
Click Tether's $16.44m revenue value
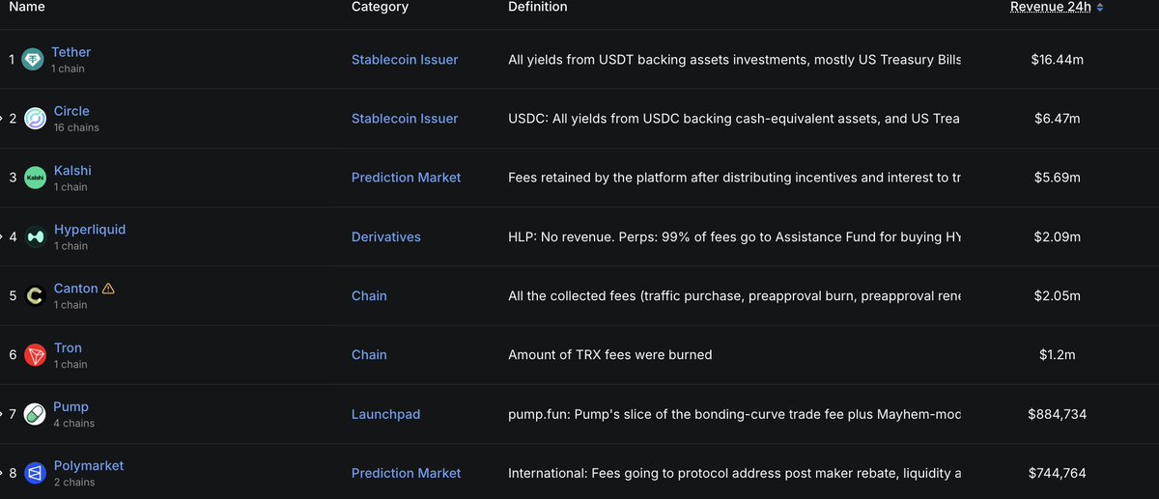(1058, 60)
